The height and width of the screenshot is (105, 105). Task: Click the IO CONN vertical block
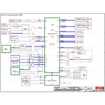coord(33,39)
